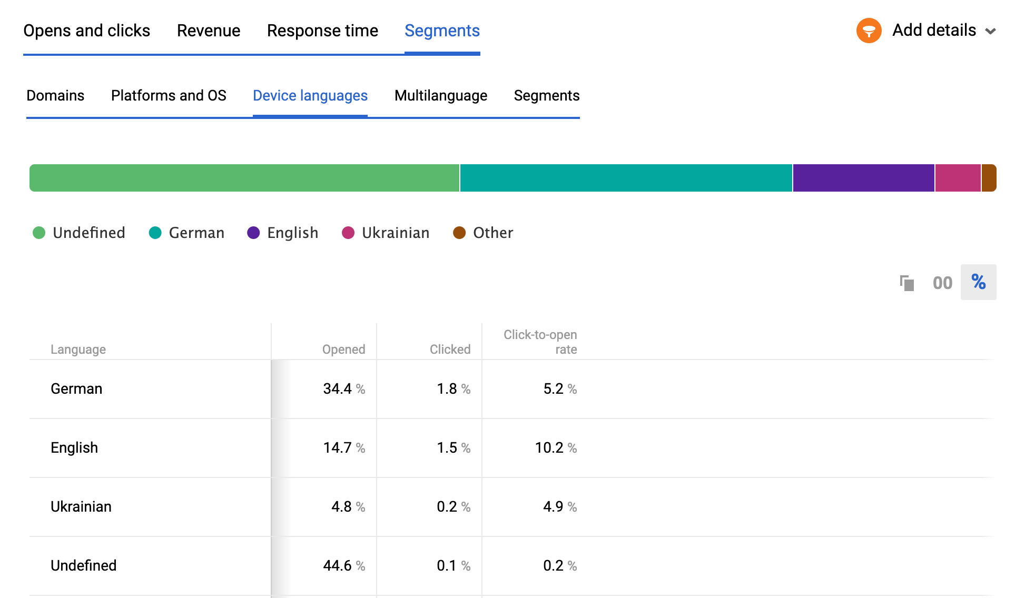1025x598 pixels.
Task: Click the German row in table
Action: click(x=76, y=388)
